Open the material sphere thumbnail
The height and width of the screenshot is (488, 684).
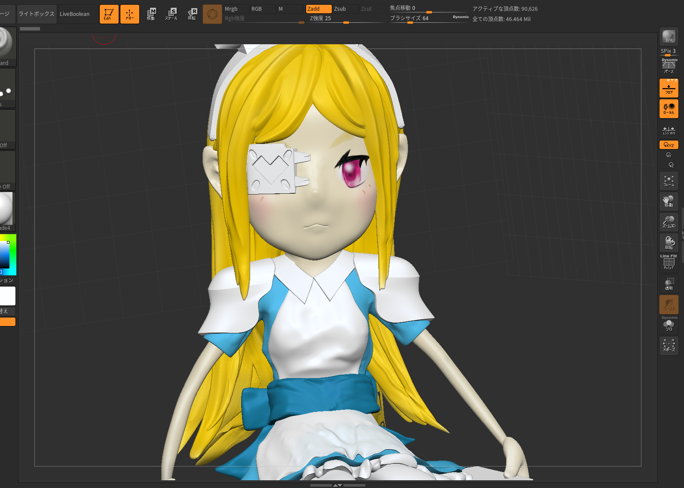pos(8,211)
